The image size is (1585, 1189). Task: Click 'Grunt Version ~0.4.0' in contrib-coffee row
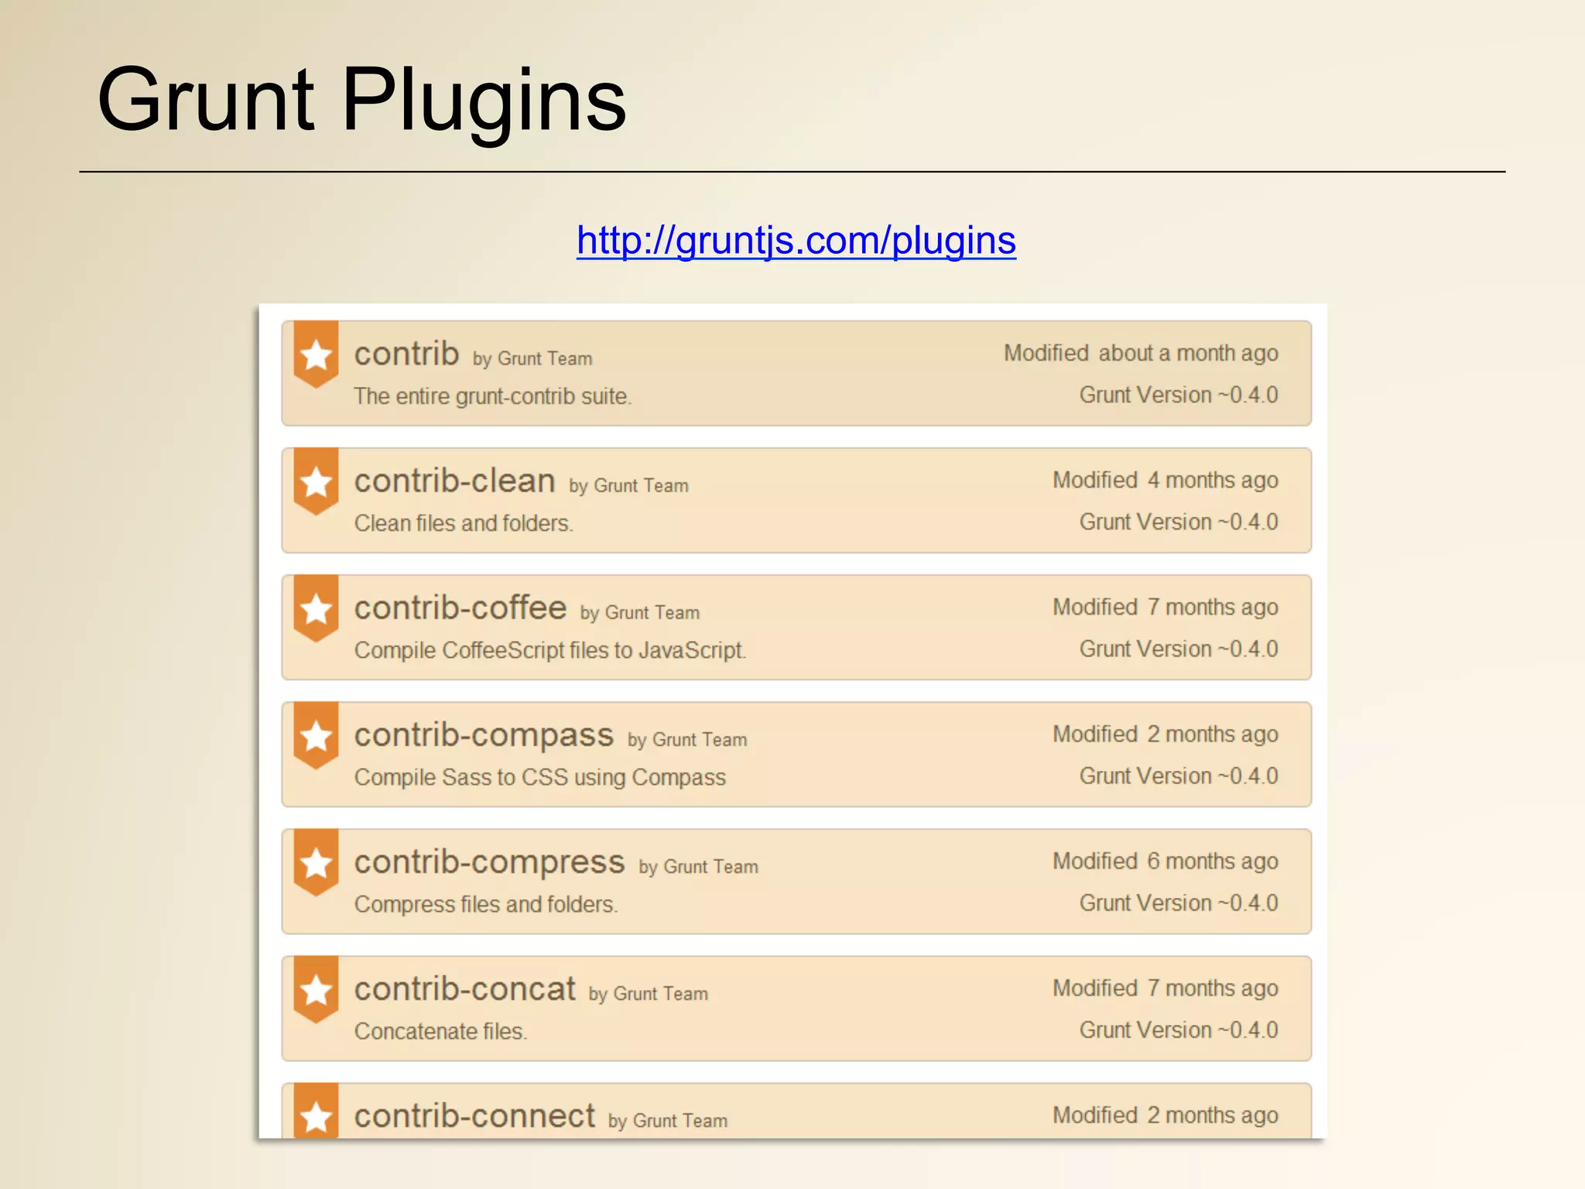(1179, 649)
